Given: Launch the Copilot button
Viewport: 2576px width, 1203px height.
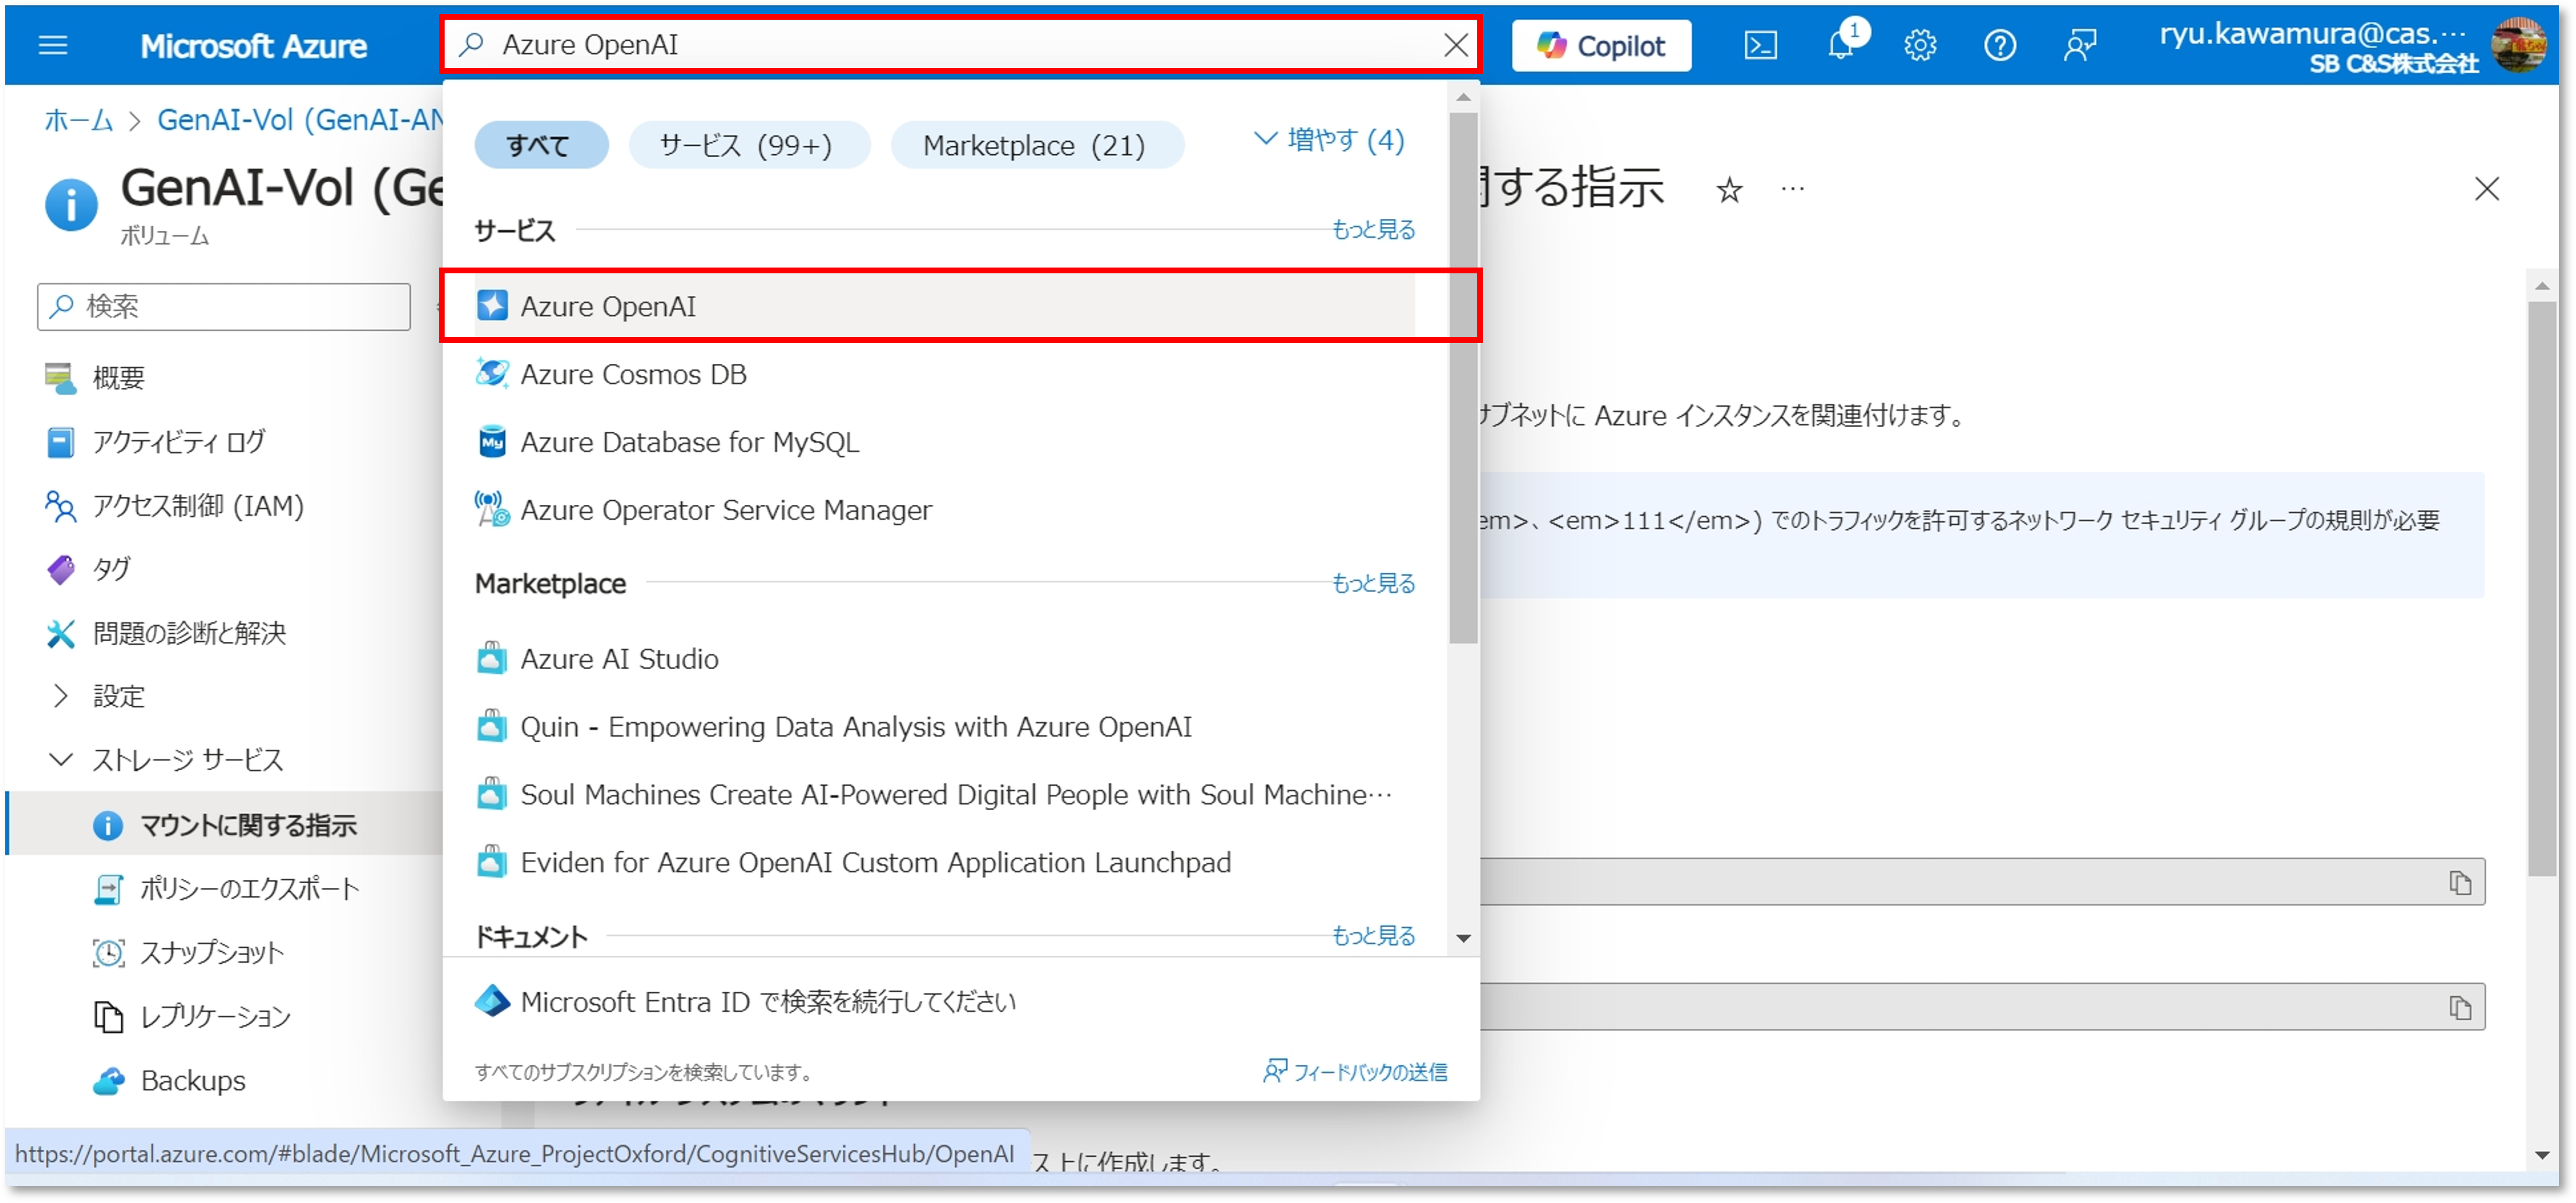Looking at the screenshot, I should coord(1601,46).
